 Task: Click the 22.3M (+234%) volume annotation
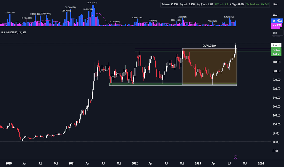pos(10,12)
